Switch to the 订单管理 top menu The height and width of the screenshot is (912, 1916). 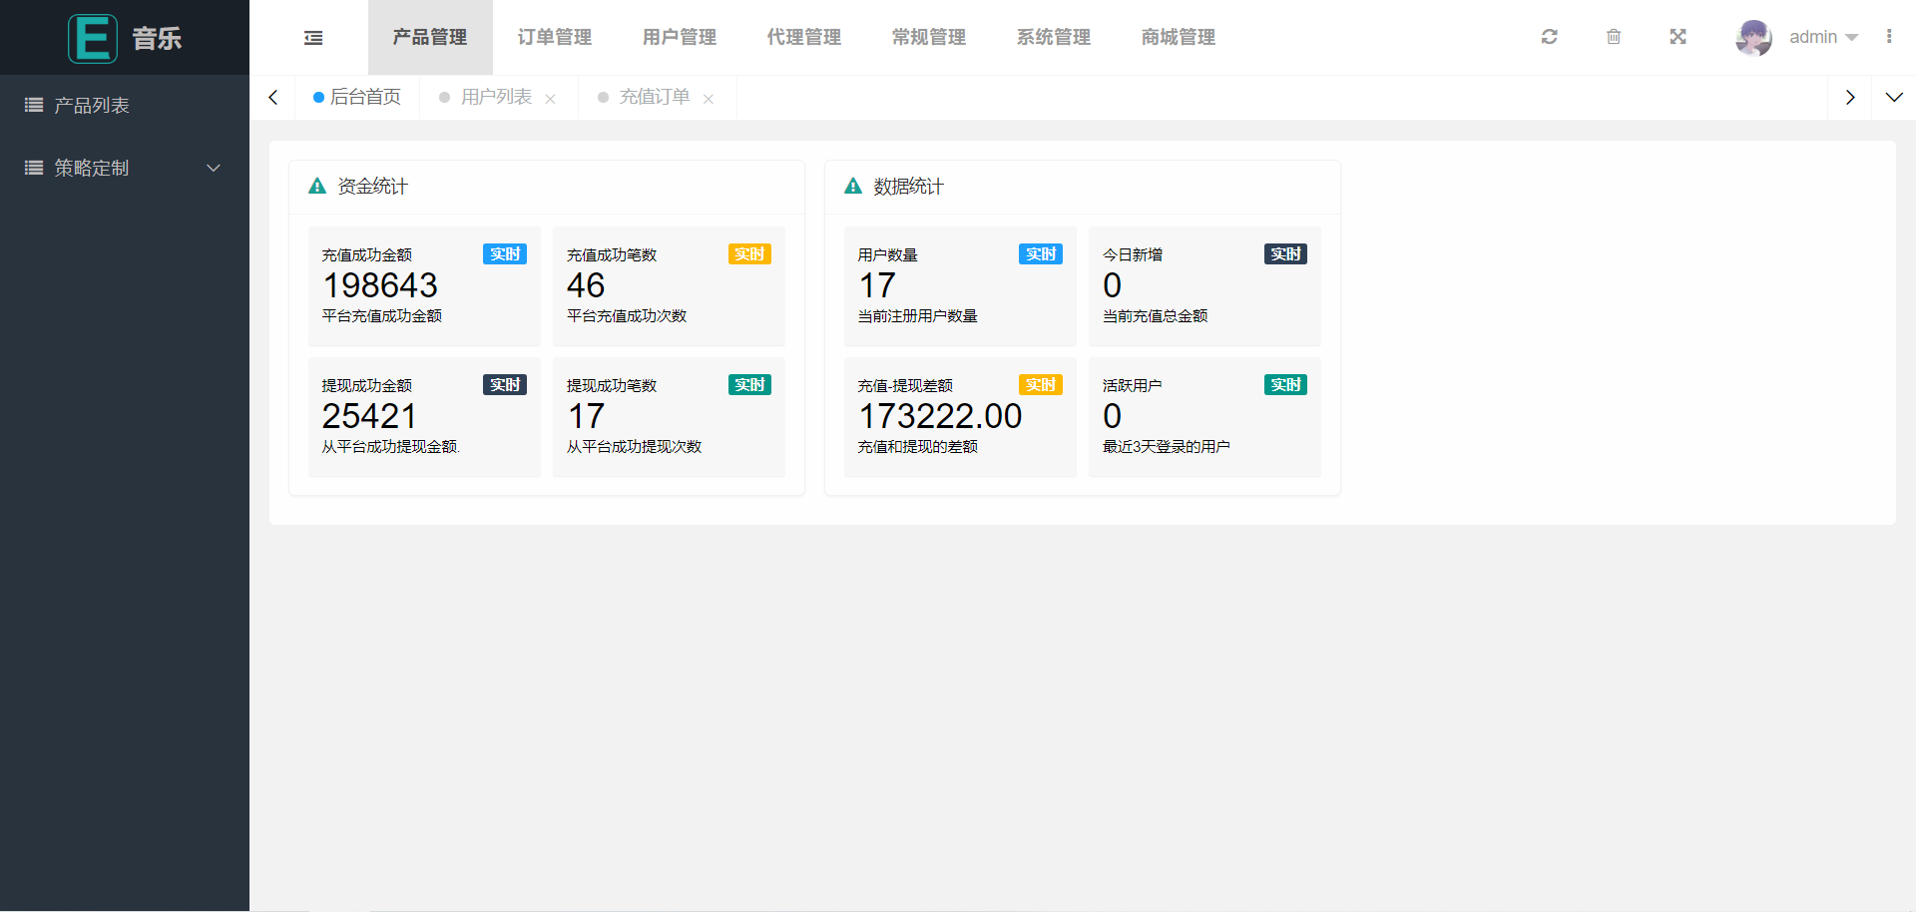pos(555,37)
